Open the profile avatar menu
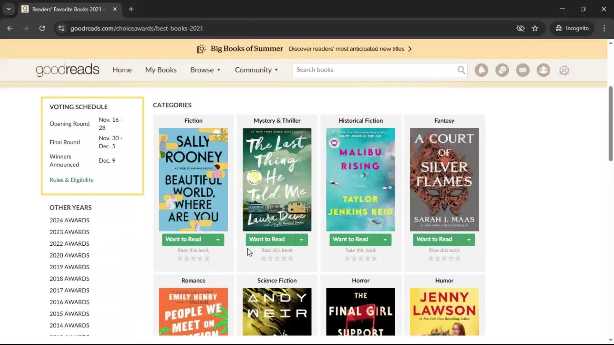The height and width of the screenshot is (345, 614). (x=564, y=70)
